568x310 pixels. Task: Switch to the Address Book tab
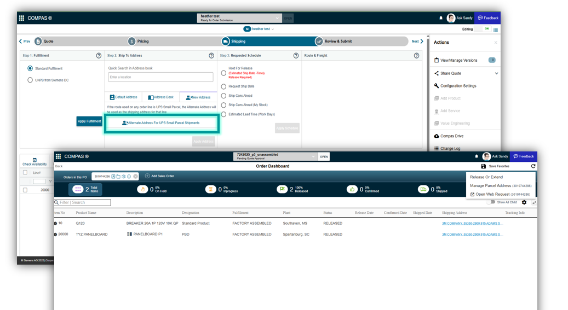point(161,97)
